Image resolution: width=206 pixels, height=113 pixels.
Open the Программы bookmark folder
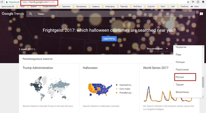pyautogui.click(x=80, y=6)
